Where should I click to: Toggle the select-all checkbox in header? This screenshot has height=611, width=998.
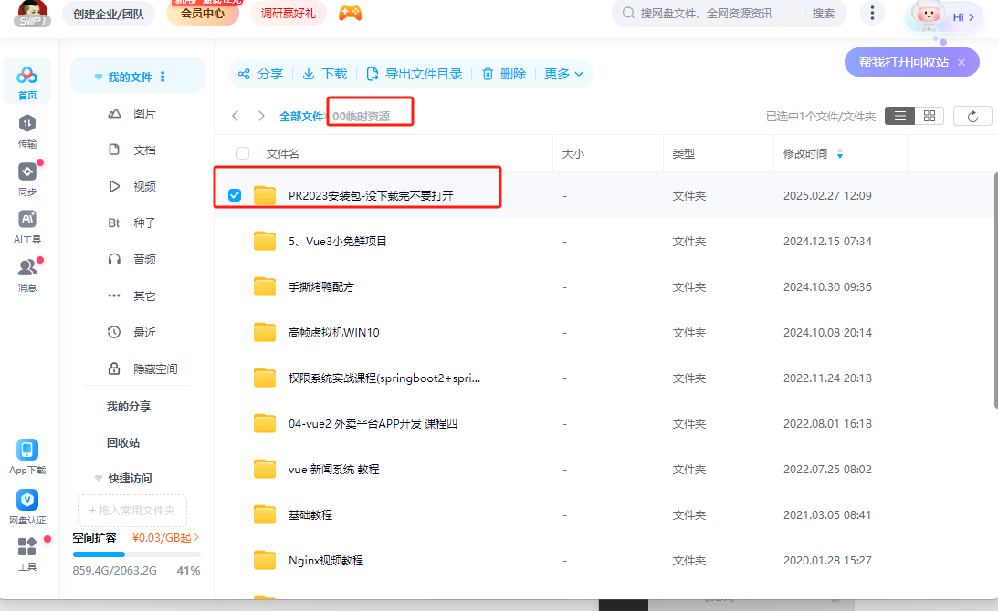click(x=243, y=154)
